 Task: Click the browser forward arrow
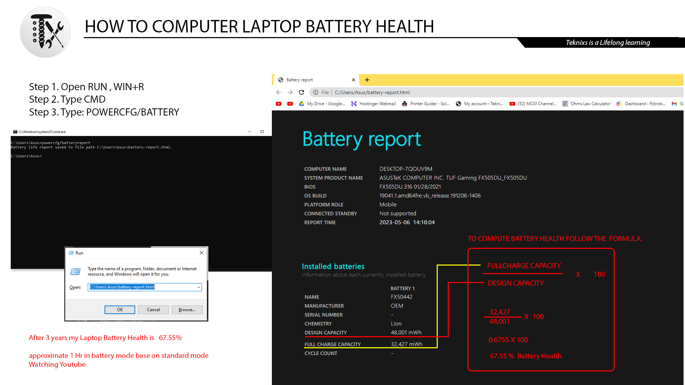[x=290, y=92]
